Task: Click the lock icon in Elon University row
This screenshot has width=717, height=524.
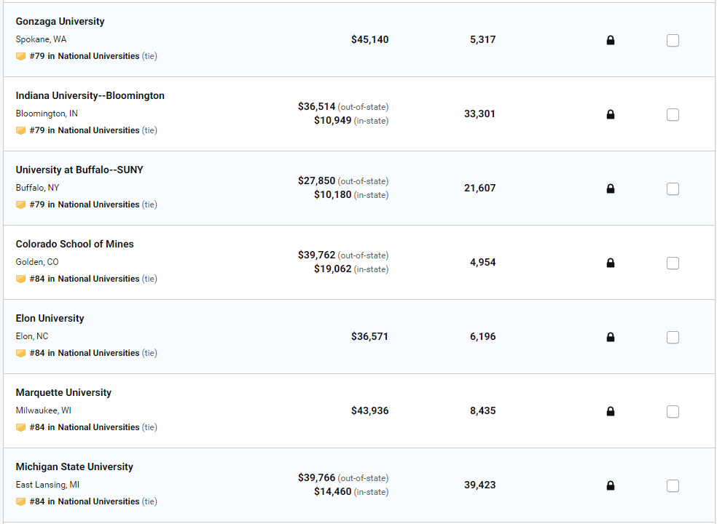Action: pyautogui.click(x=611, y=337)
